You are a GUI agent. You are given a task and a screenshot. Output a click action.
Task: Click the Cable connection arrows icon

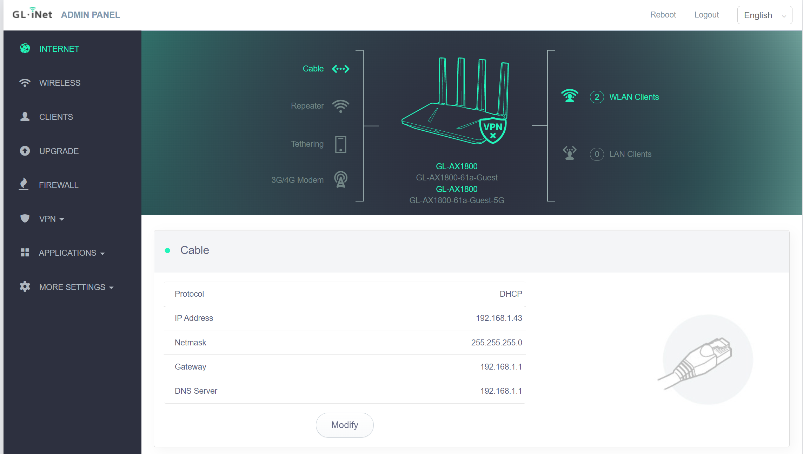pos(341,69)
